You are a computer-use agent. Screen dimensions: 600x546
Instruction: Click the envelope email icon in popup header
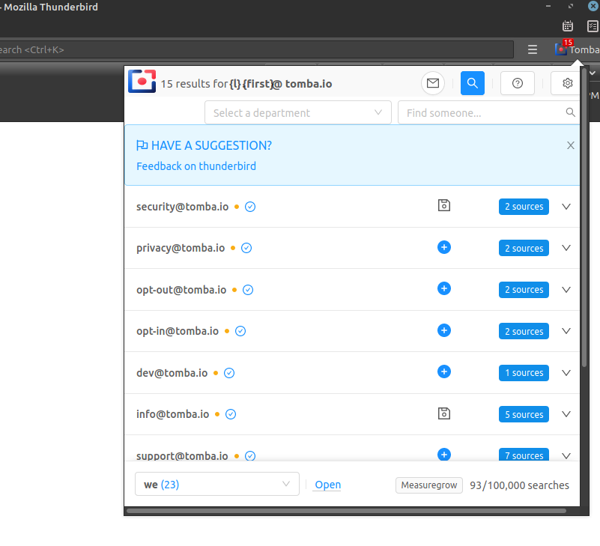[433, 83]
